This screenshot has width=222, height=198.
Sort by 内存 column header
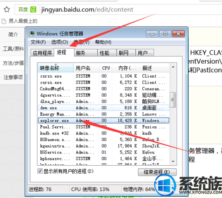pos(126,68)
